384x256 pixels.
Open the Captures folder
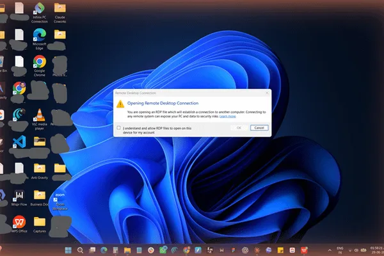(40, 224)
